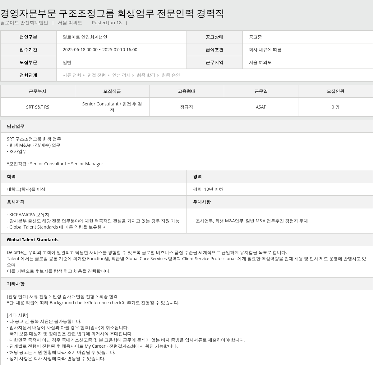Select the 인성 검사 step in the 전형단계 row

[x=121, y=75]
